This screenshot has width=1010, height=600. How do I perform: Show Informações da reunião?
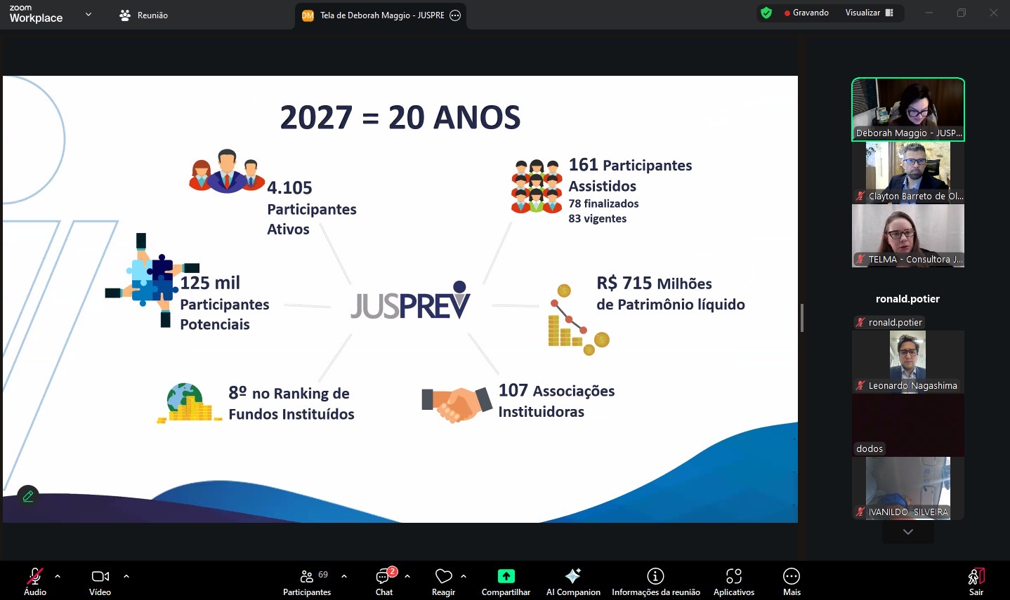coord(655,581)
